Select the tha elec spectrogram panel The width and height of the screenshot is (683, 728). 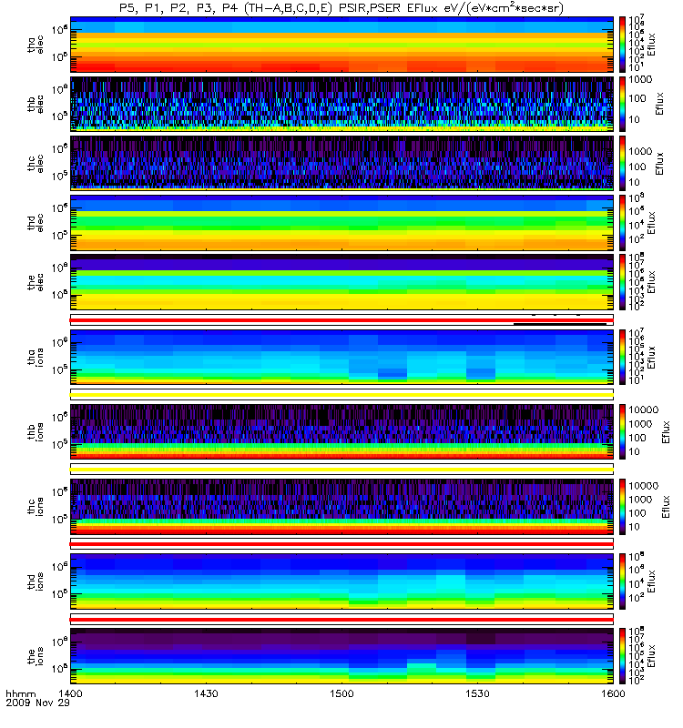tap(342, 45)
